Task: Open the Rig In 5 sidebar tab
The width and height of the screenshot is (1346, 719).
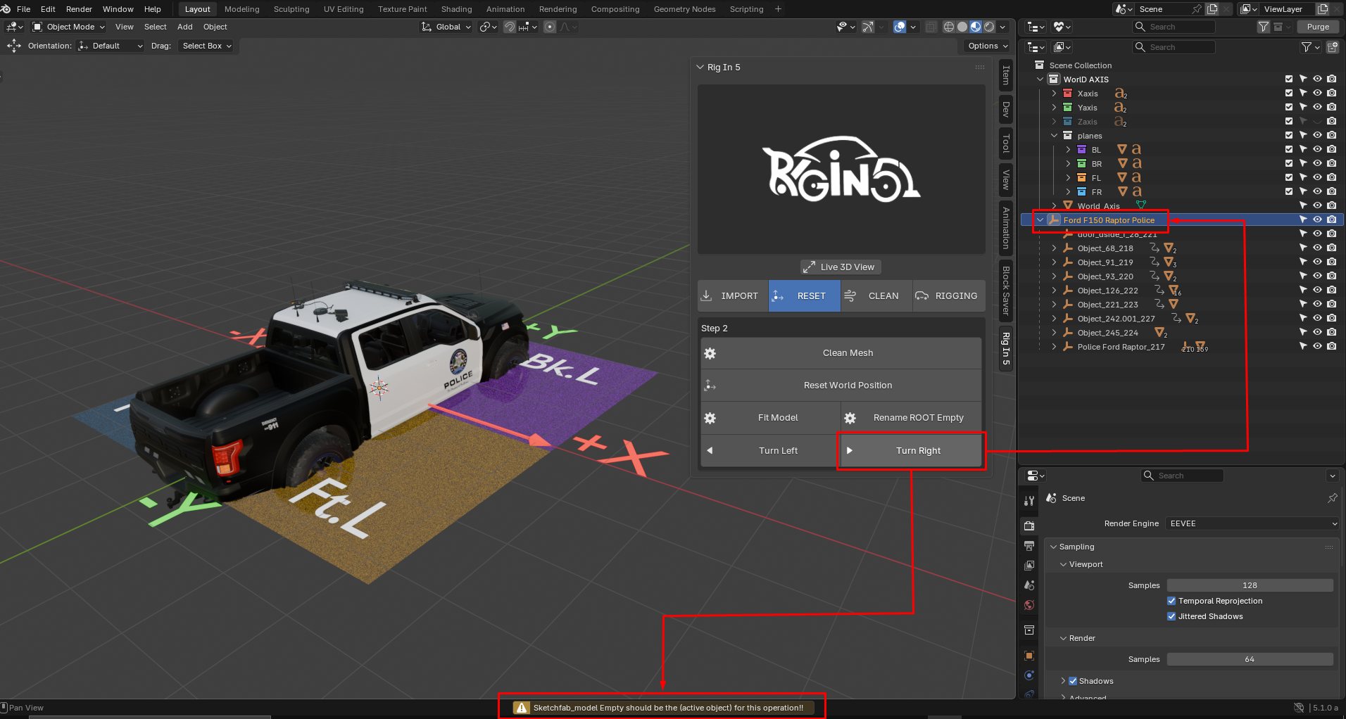Action: pos(1006,348)
